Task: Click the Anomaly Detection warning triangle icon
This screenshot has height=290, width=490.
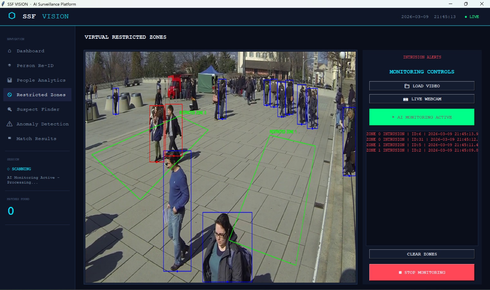Action: (9, 124)
